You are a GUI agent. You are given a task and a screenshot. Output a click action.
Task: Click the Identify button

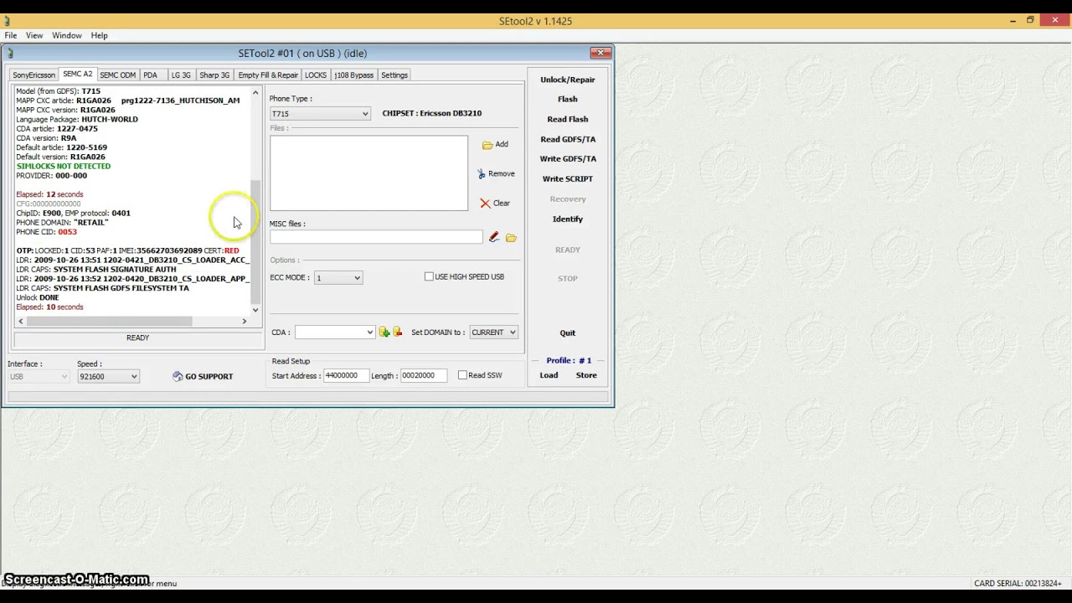point(568,219)
